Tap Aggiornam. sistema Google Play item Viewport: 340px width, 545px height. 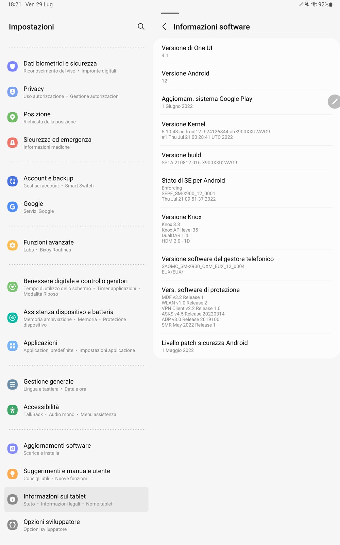coord(247,102)
